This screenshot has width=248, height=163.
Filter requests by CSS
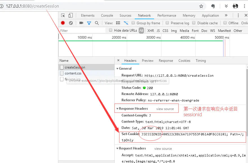(x=165, y=31)
